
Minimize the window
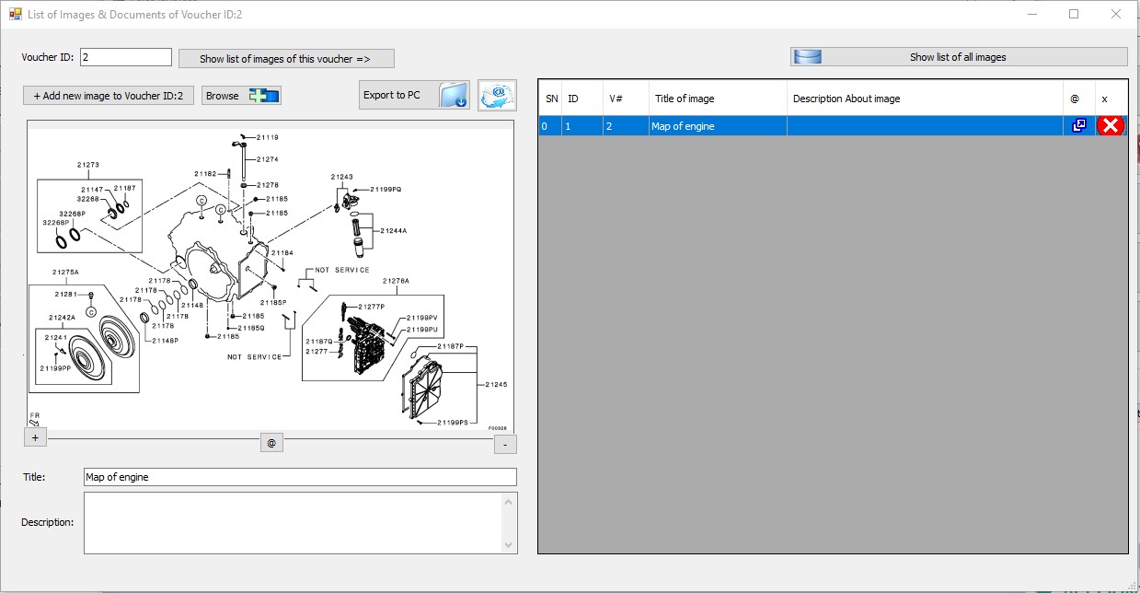point(1031,14)
